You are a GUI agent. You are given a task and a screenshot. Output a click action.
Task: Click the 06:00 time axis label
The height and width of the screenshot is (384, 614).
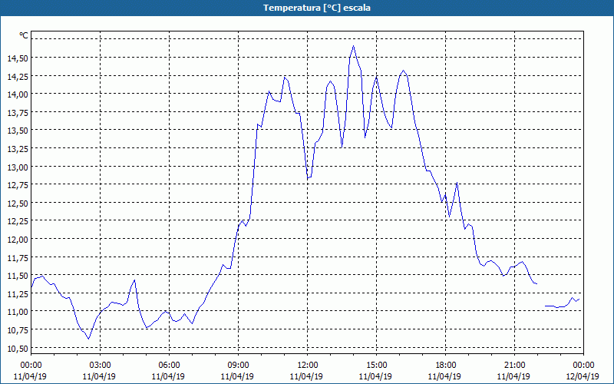coord(169,366)
